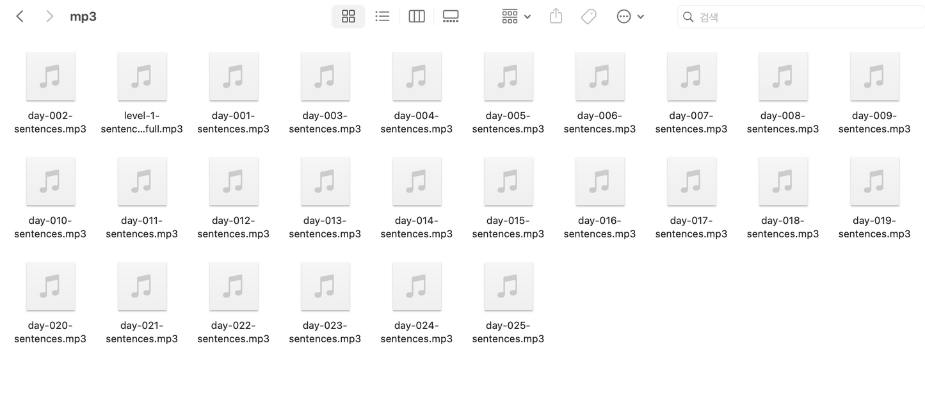Select the day-006-sentences.mp3 file icon
The height and width of the screenshot is (398, 925).
pyautogui.click(x=600, y=77)
